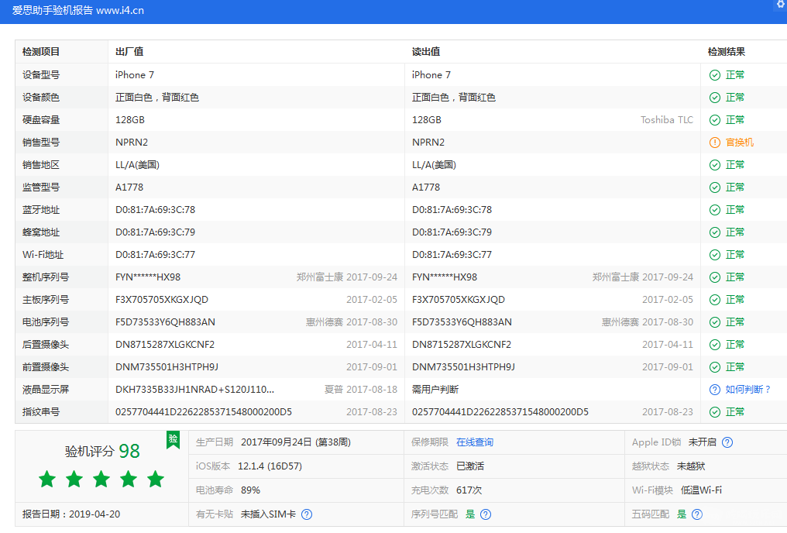This screenshot has width=787, height=533.
Task: Click 惠州德赛 2017-08-30 in the 出厂值 column
Action: click(352, 322)
